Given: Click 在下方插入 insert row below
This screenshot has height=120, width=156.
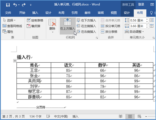Looking at the screenshot, I should click(x=86, y=20).
